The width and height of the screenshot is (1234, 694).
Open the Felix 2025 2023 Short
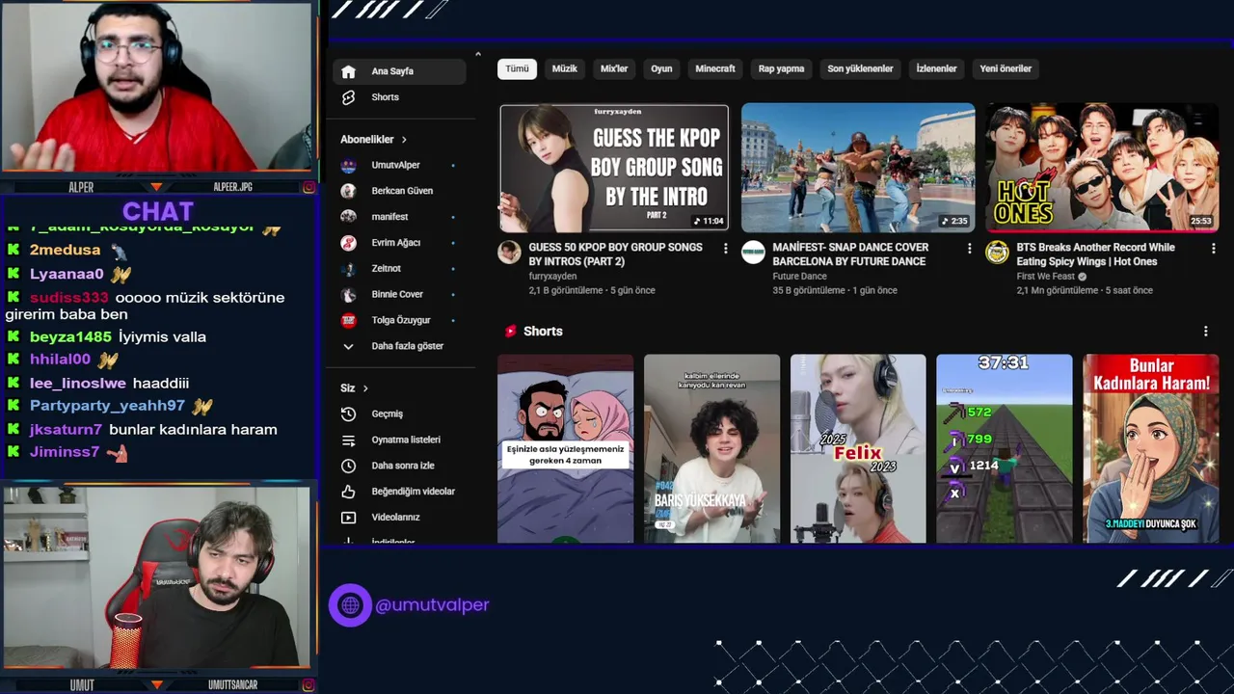tap(858, 448)
